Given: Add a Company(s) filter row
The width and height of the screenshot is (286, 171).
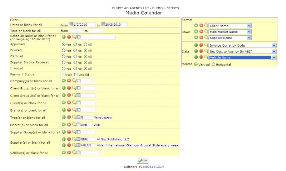Looking at the screenshot, I should [64, 81].
